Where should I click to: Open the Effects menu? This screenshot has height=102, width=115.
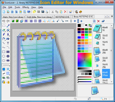pos(26,7)
